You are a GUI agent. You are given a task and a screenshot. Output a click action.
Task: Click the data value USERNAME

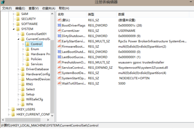coord(127,31)
